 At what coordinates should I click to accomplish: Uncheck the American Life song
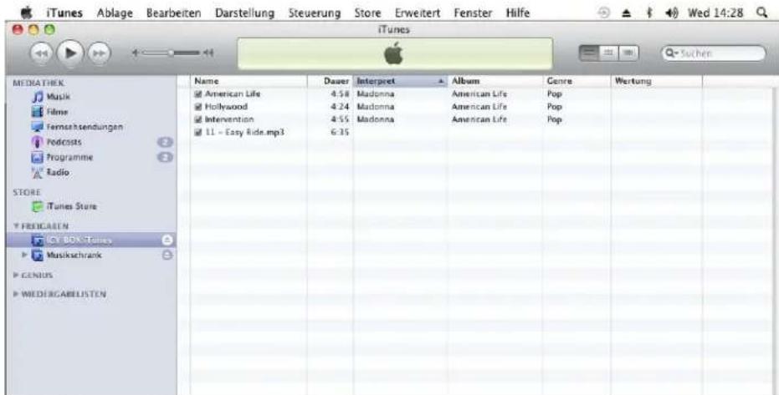tap(198, 94)
